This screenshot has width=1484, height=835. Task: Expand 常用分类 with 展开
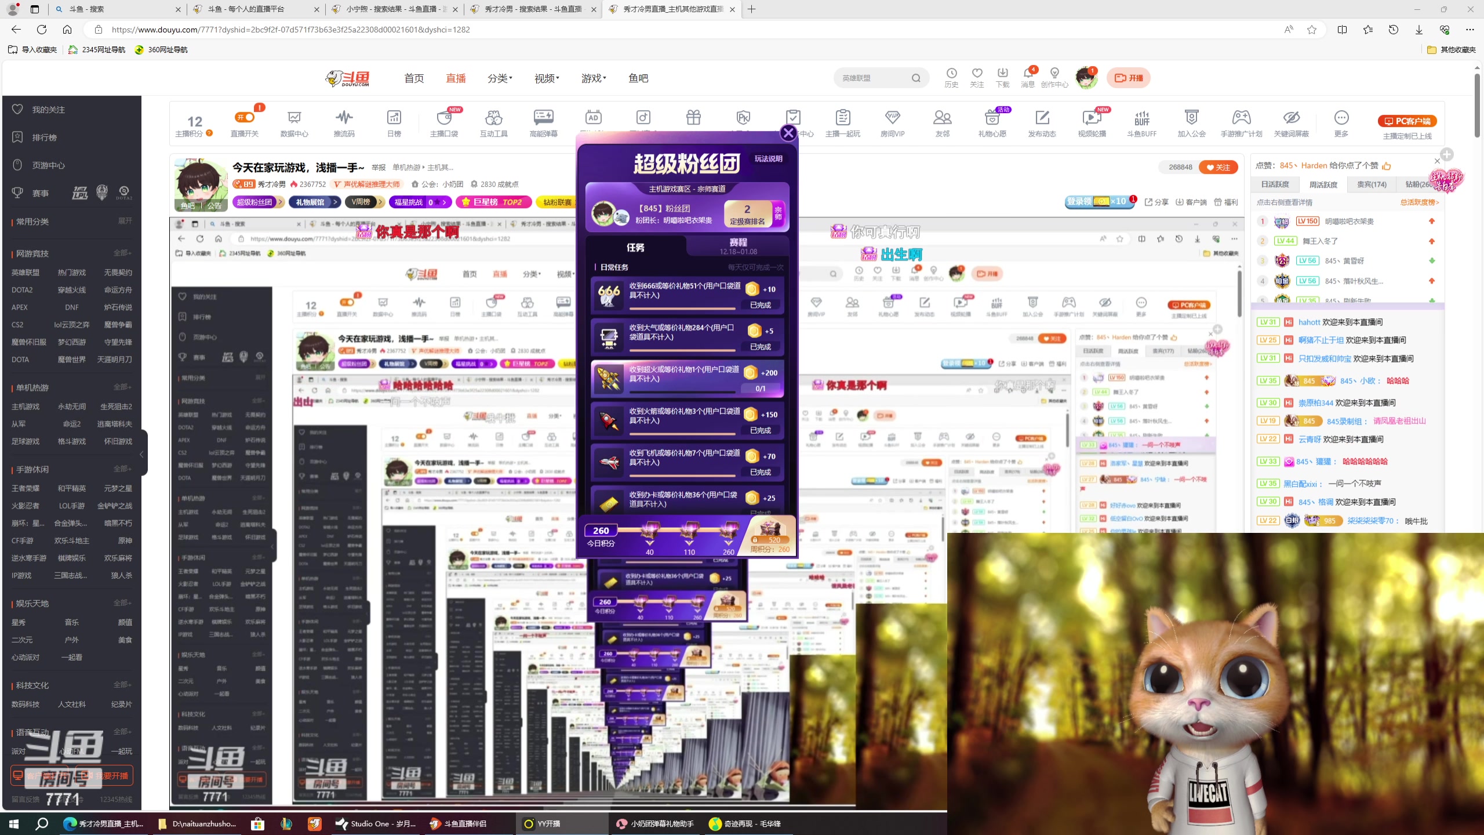[125, 221]
